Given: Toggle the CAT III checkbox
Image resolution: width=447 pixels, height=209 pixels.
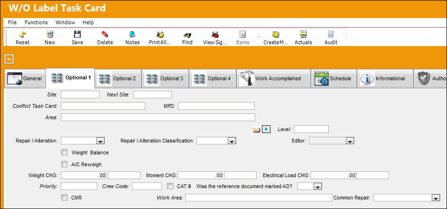Looking at the screenshot, I should point(170,186).
